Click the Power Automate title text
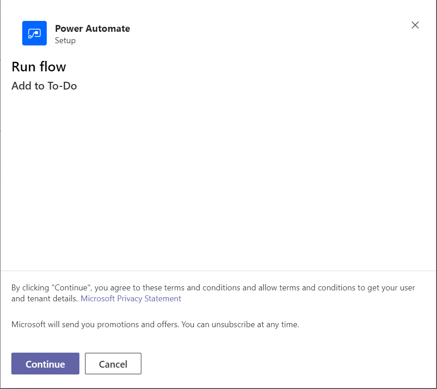437x389 pixels. (x=92, y=29)
